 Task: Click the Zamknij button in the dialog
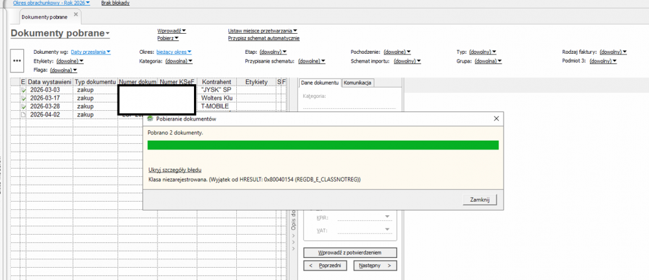click(480, 200)
